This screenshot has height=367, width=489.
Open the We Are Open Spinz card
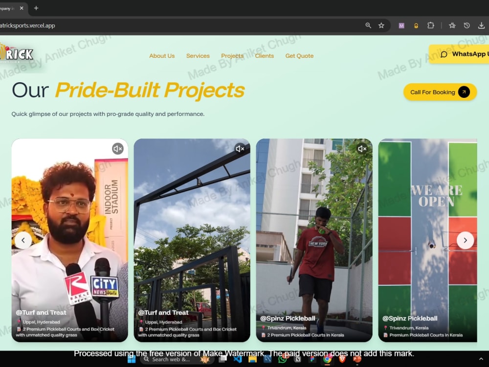(427, 240)
